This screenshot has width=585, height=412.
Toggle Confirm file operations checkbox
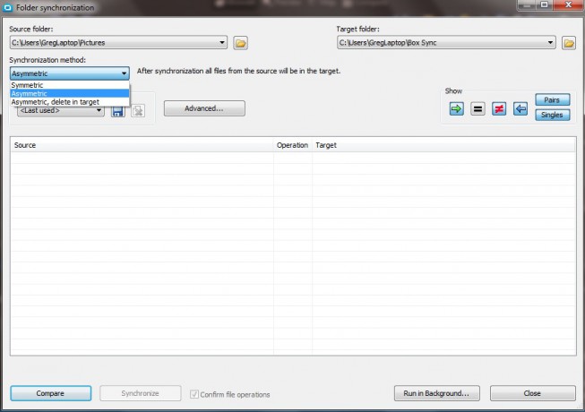[194, 394]
